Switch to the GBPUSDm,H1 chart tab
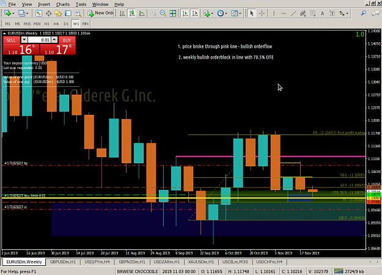The image size is (382, 275). [x=63, y=262]
